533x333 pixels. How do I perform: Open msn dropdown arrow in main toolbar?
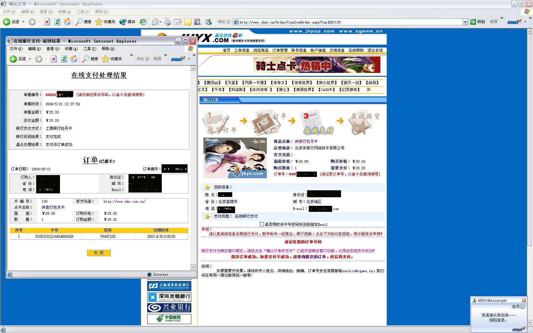[x=525, y=22]
